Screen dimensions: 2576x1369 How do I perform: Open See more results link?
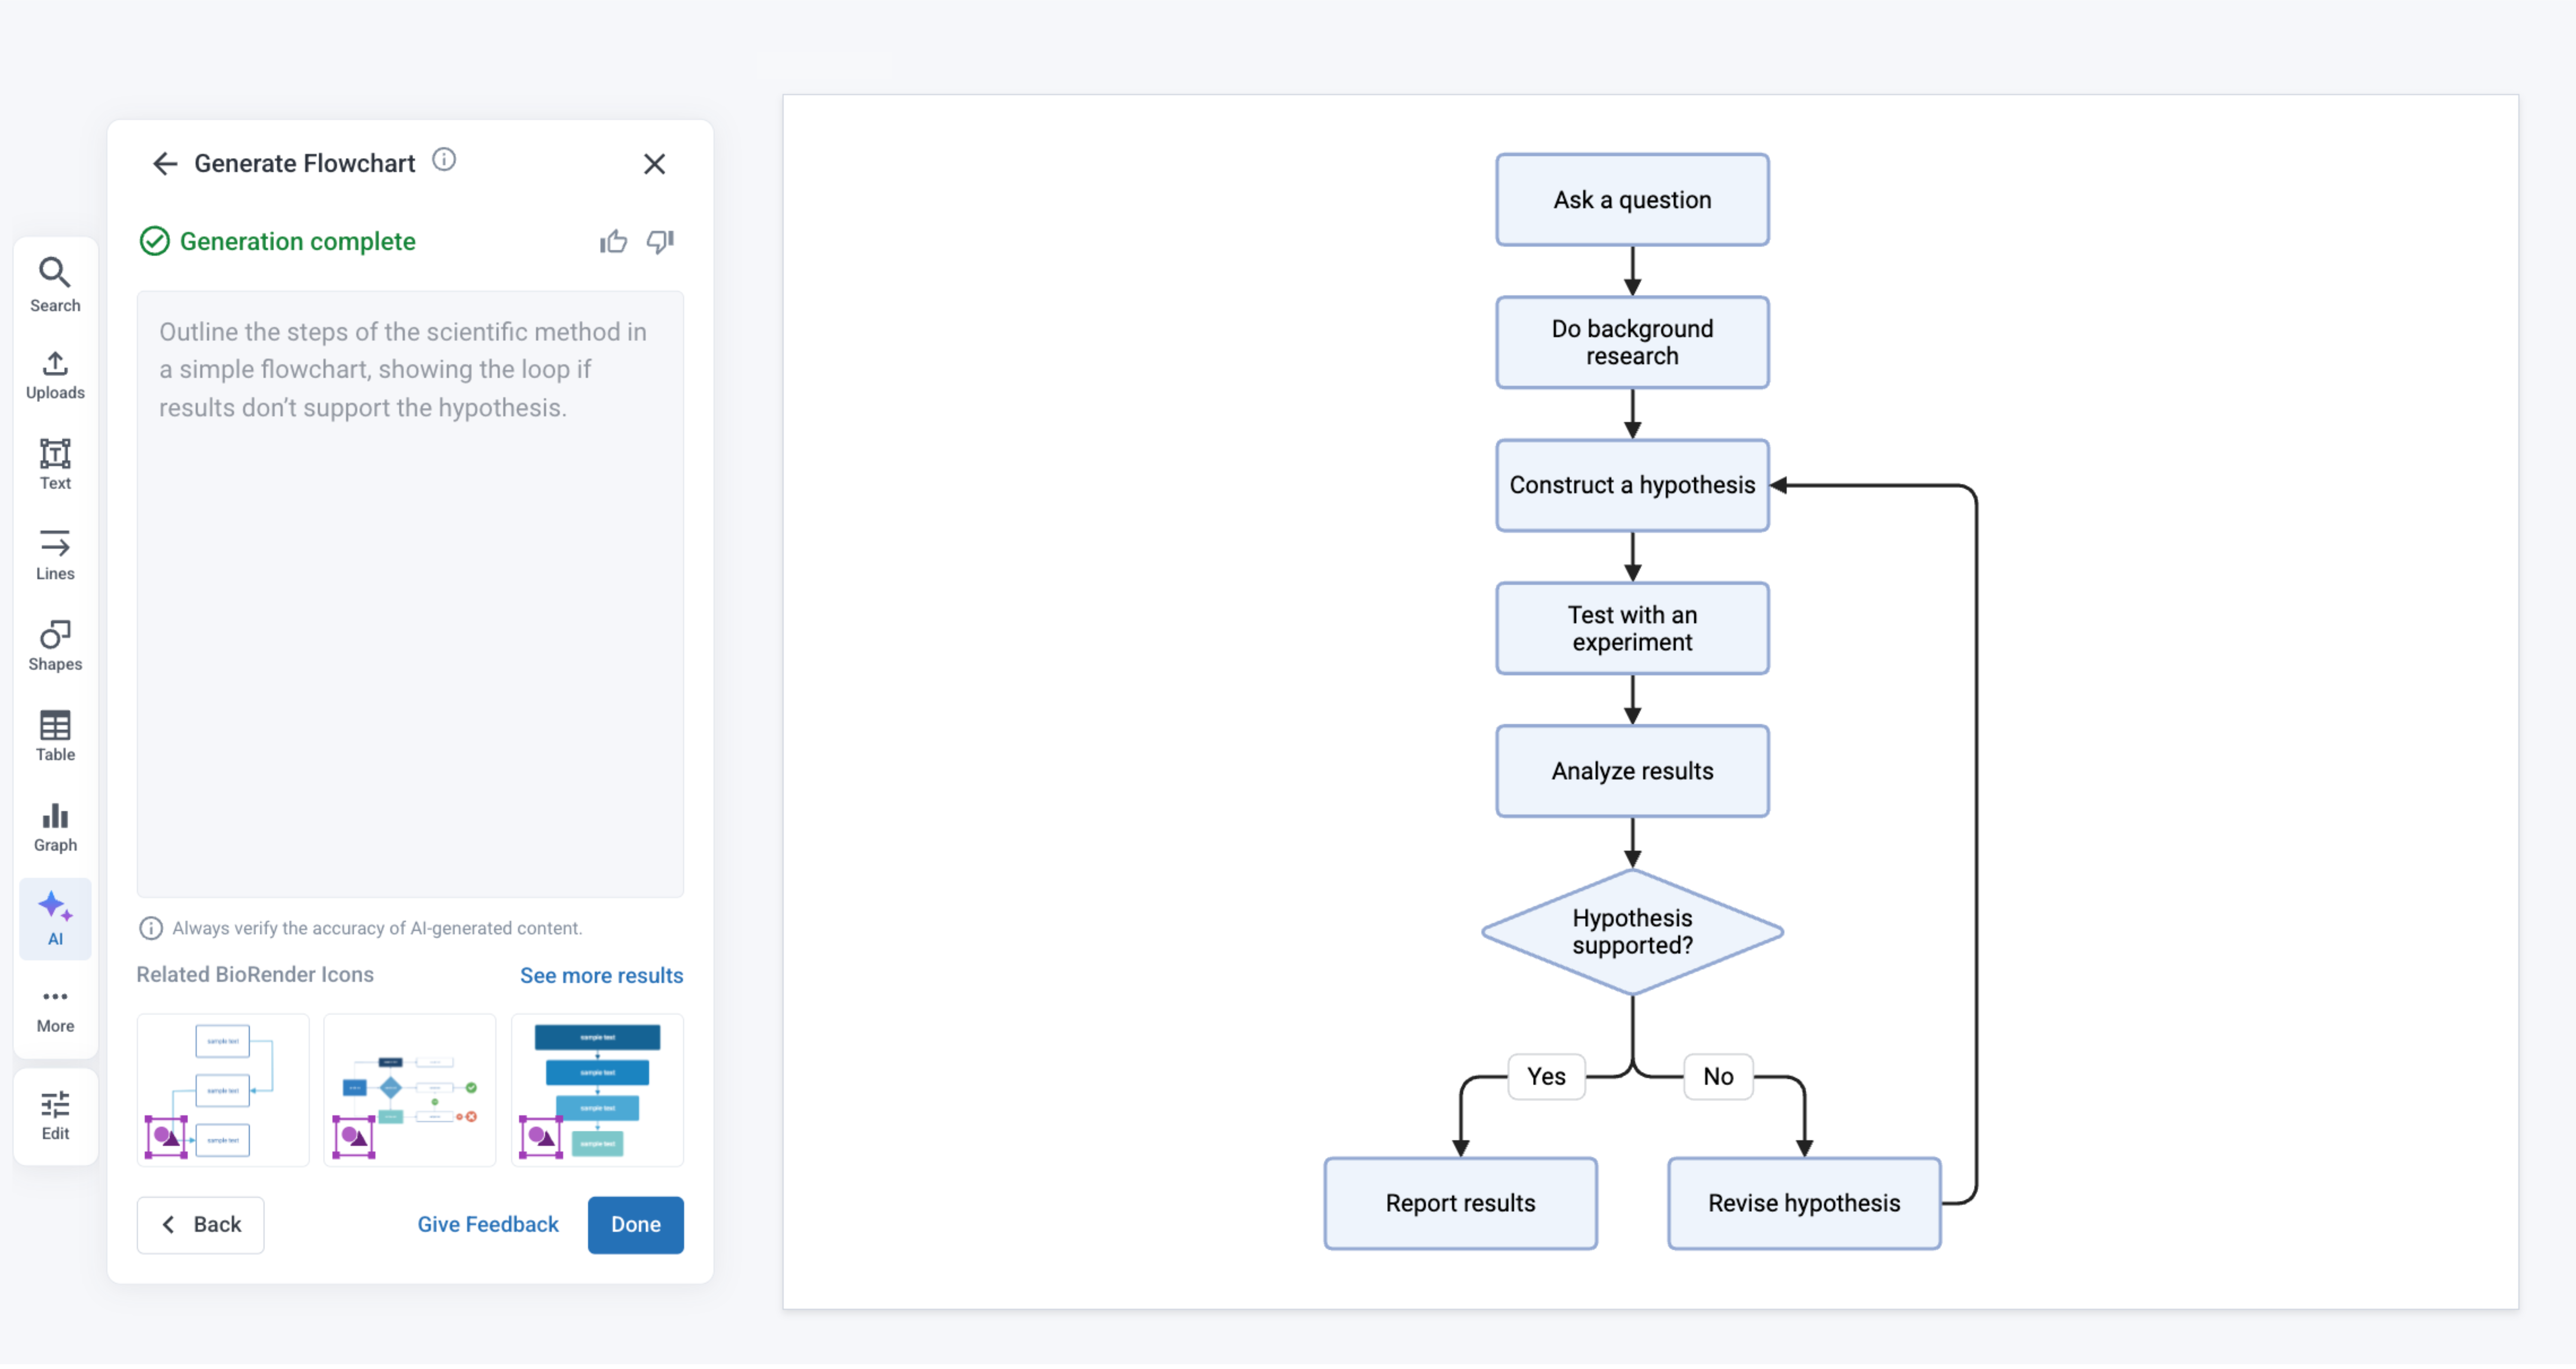click(x=601, y=975)
